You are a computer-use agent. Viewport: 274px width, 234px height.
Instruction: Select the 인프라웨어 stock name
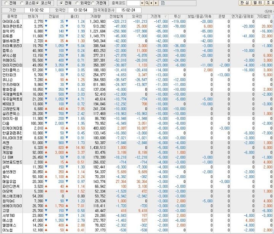point(11,85)
